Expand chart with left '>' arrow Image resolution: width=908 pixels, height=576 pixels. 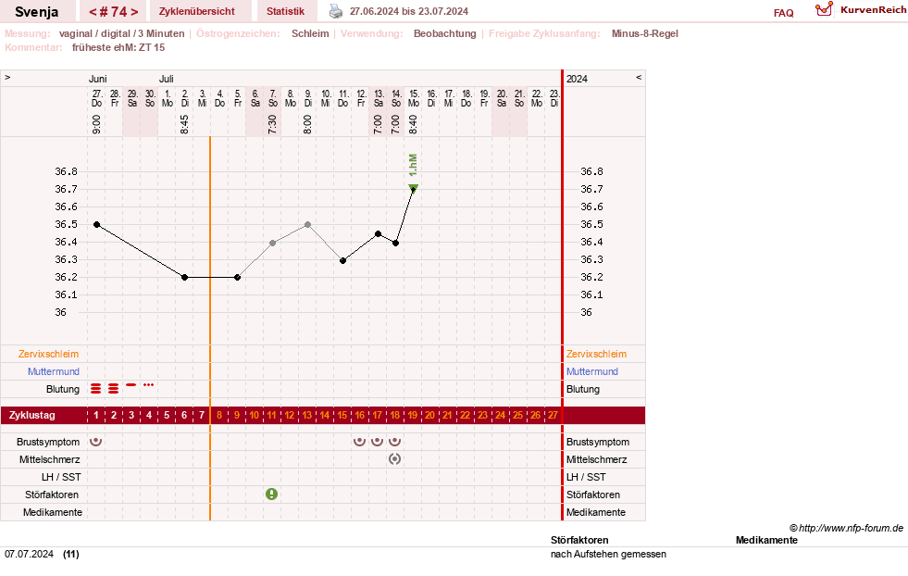(x=7, y=78)
